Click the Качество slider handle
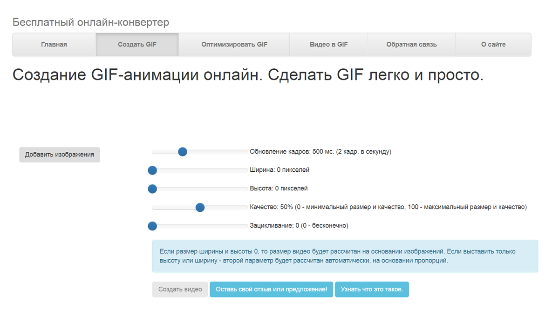Screen dimensions: 559x310 [x=199, y=208]
